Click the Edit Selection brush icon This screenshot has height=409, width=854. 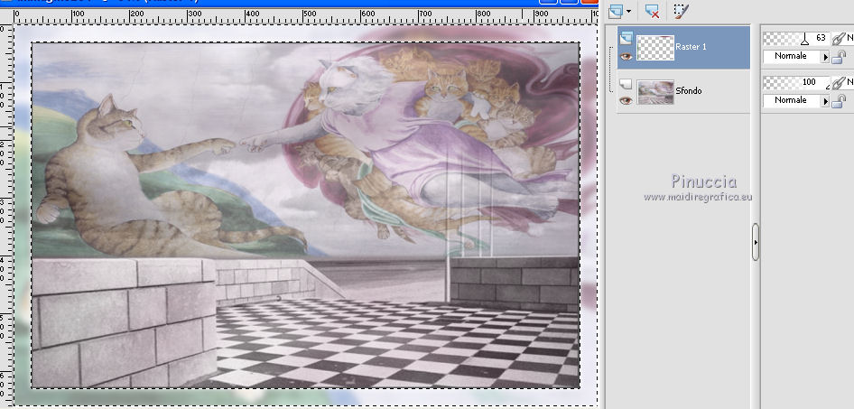click(x=681, y=10)
